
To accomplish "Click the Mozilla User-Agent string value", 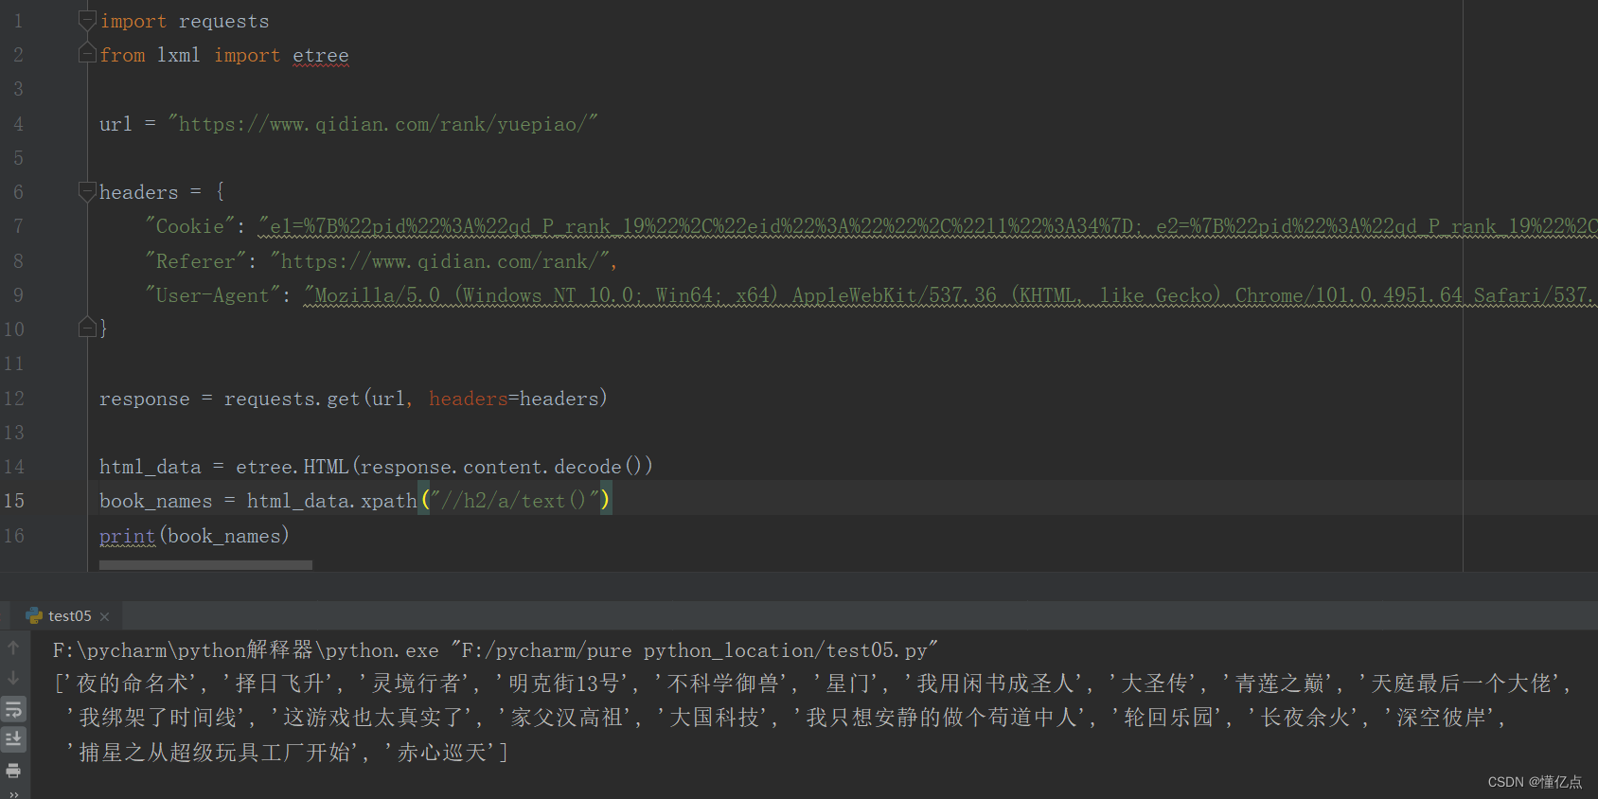I will pyautogui.click(x=950, y=295).
